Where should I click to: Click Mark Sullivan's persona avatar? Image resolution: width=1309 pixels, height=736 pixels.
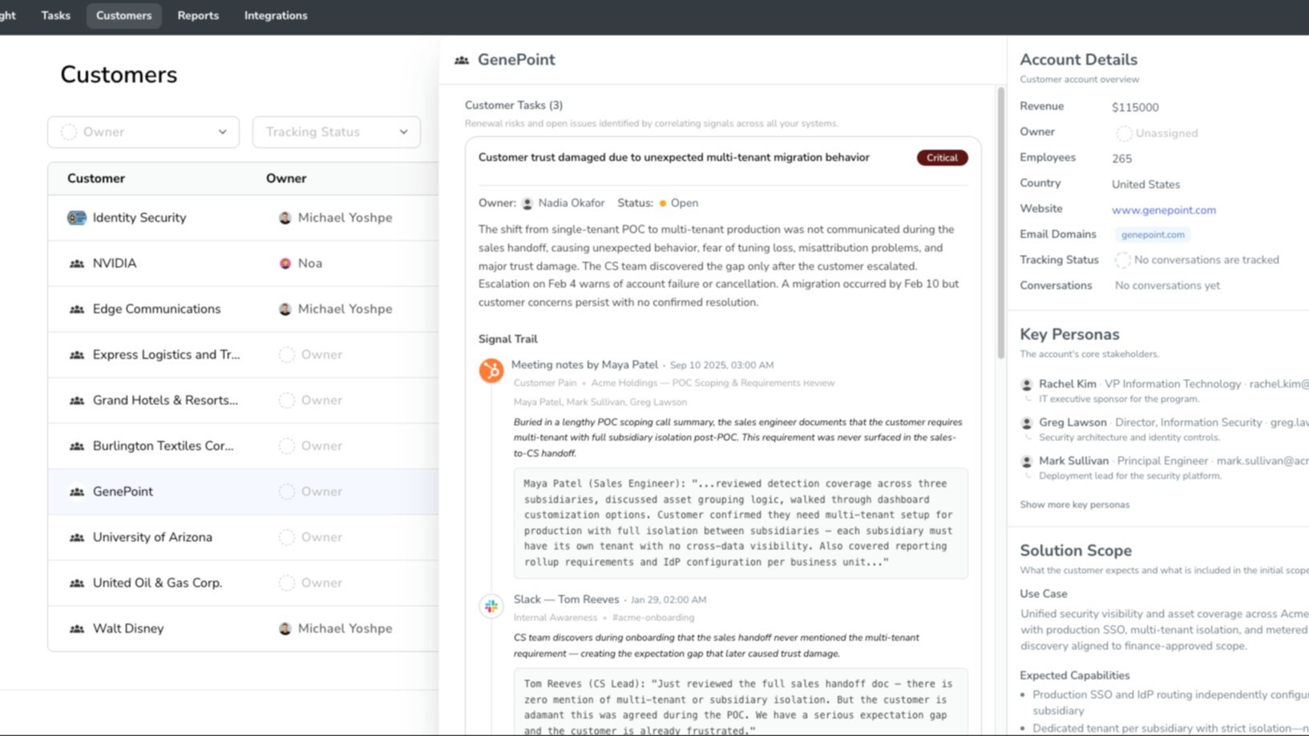coord(1026,462)
